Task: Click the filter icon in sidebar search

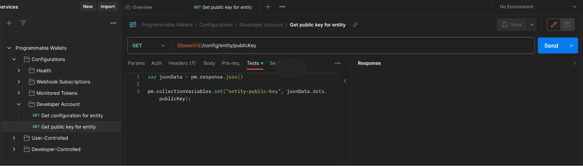Action: 23,23
